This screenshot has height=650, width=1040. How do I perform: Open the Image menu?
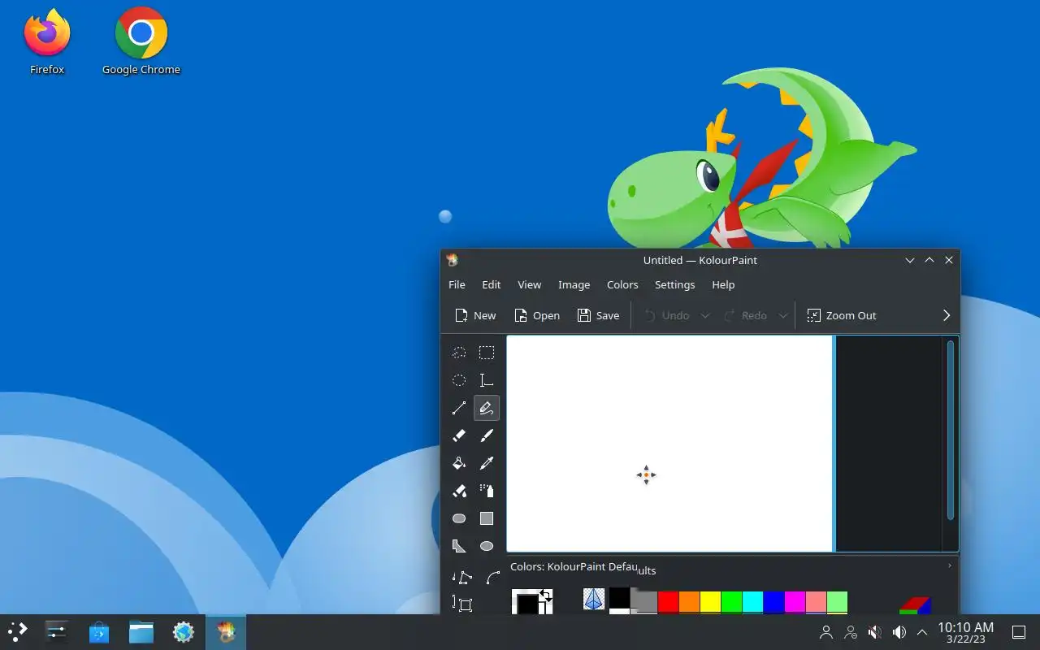[x=574, y=284]
